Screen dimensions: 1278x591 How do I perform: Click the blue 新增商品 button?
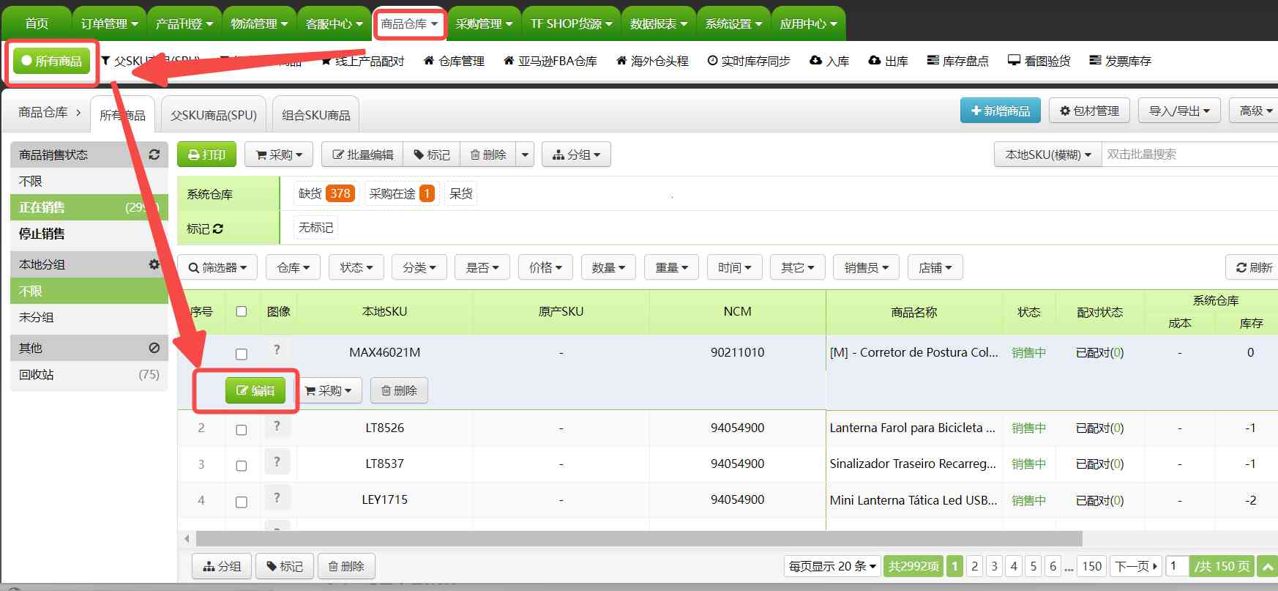(x=1000, y=111)
